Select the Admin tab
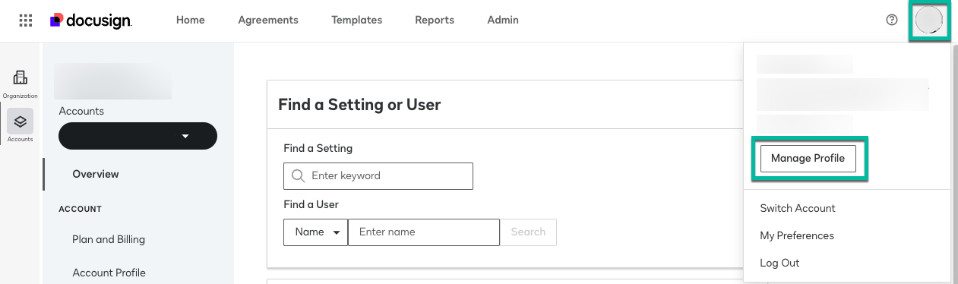This screenshot has height=284, width=958. point(503,21)
